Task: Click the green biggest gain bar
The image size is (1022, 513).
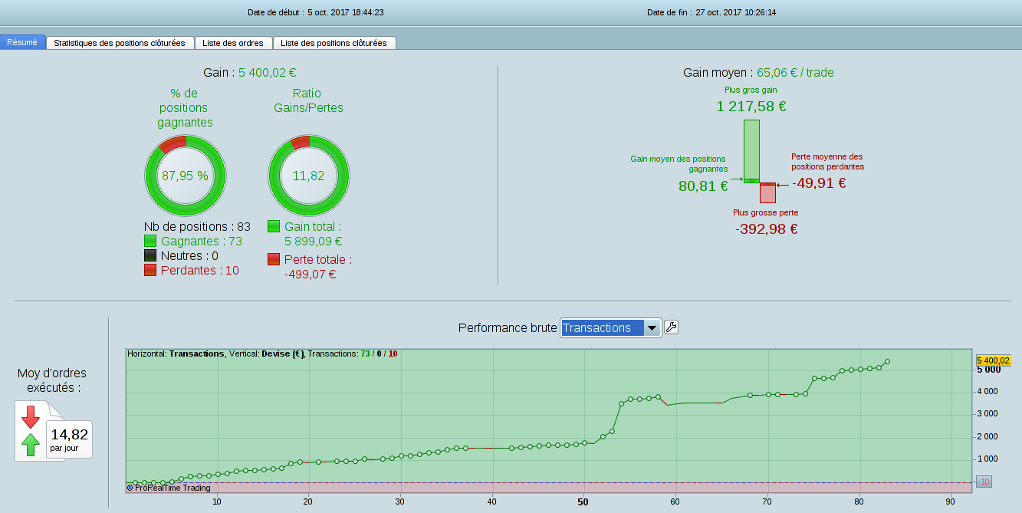Action: pyautogui.click(x=751, y=150)
